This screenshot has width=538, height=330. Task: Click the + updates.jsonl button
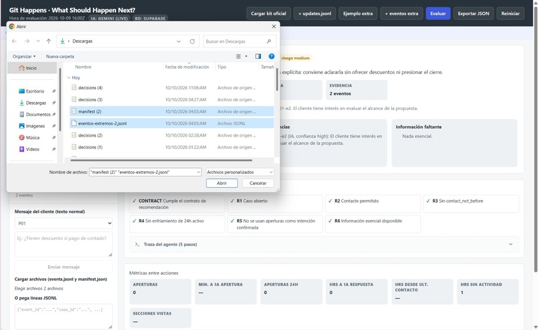point(314,14)
